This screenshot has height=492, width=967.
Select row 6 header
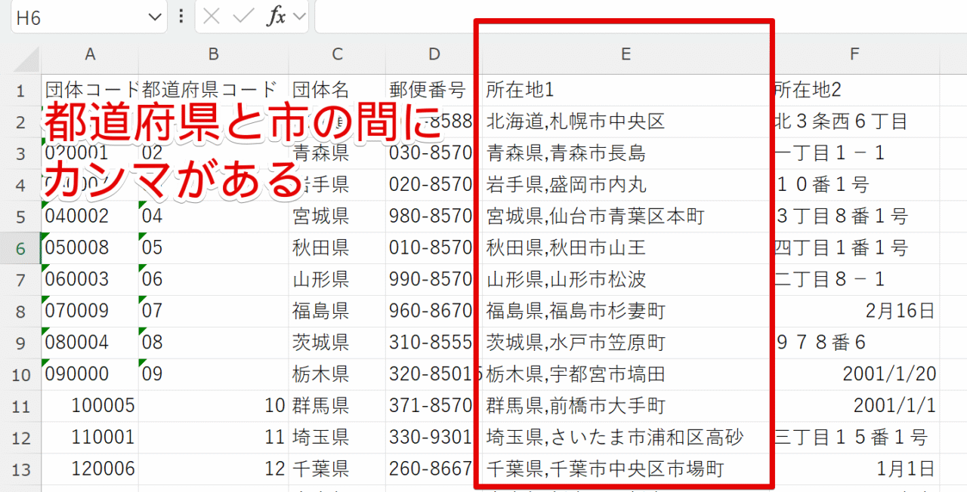[x=20, y=247]
